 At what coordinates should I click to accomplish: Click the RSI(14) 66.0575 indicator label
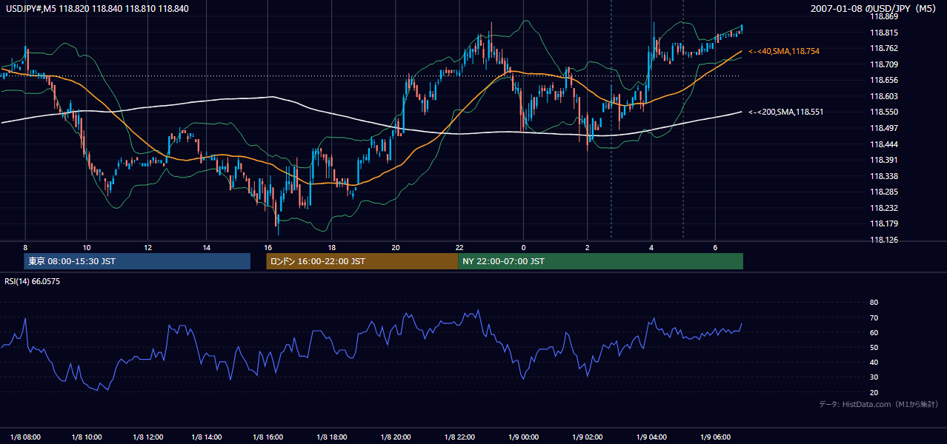tap(33, 281)
